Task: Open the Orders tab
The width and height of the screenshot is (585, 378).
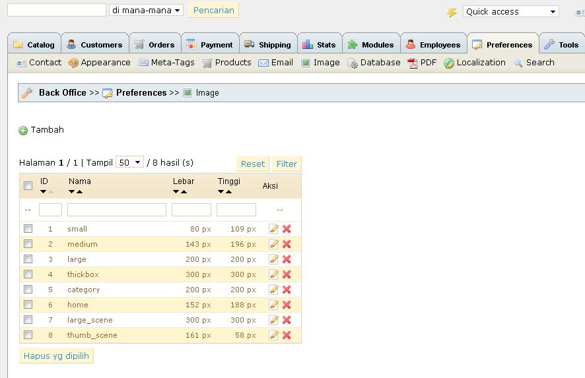Action: click(x=155, y=45)
